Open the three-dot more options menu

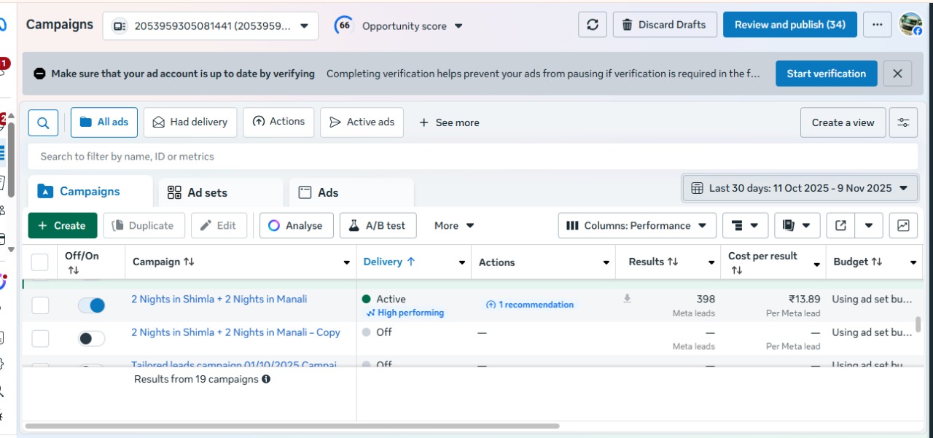877,25
